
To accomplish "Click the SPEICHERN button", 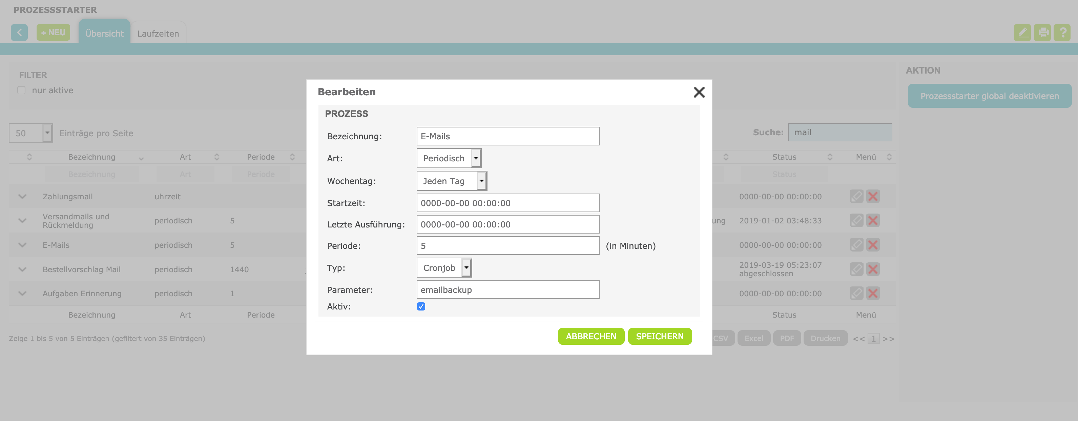I will click(x=660, y=336).
